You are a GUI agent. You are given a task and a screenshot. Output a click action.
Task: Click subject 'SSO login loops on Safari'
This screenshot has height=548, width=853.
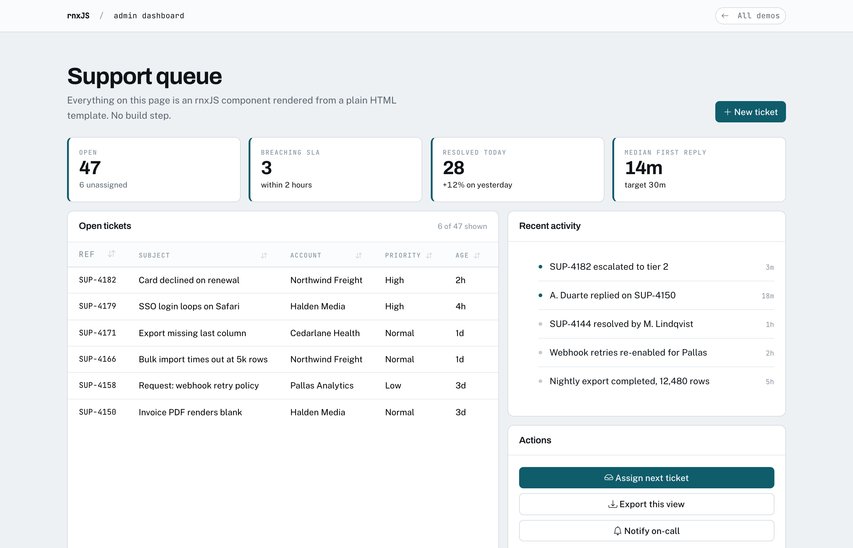coord(189,306)
